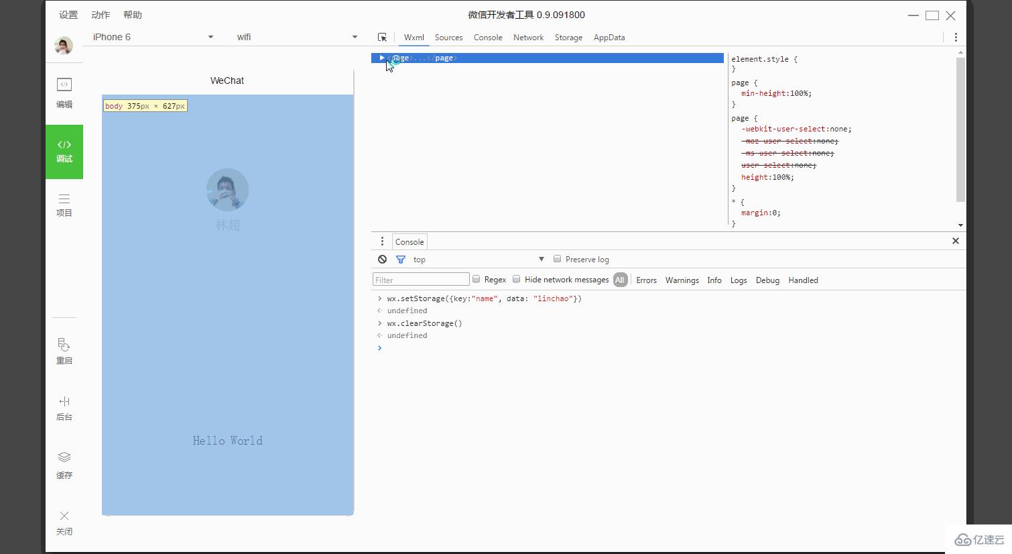Open the 动作 actions menu

[101, 15]
